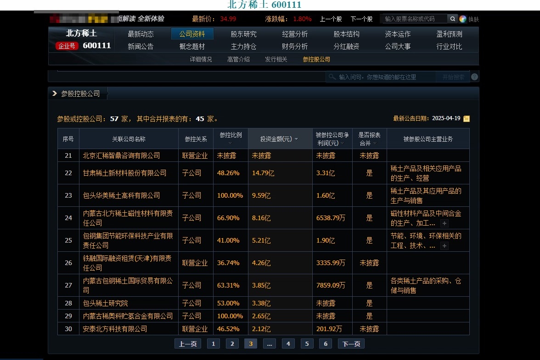Sort by 投资金额(元) column dropdown arrow
The height and width of the screenshot is (360, 540).
click(296, 139)
